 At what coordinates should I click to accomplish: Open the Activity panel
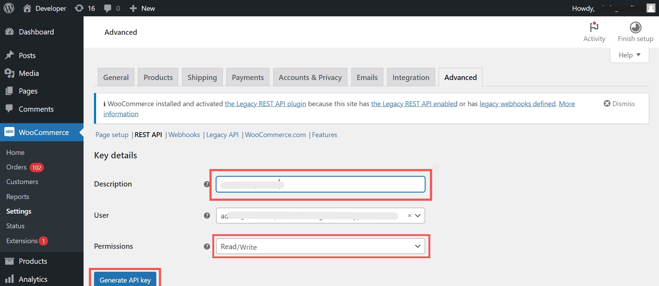click(x=594, y=32)
